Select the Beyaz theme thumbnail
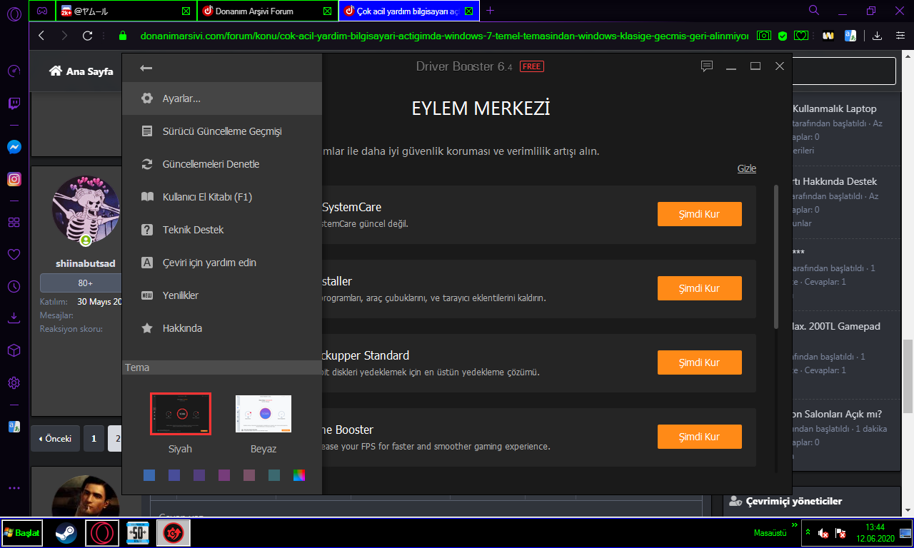Image resolution: width=914 pixels, height=548 pixels. click(263, 414)
